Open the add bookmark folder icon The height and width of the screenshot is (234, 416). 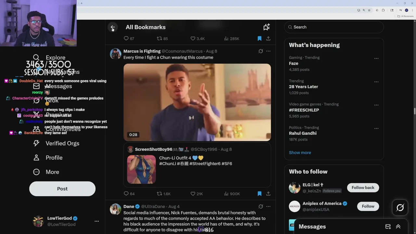(x=266, y=27)
